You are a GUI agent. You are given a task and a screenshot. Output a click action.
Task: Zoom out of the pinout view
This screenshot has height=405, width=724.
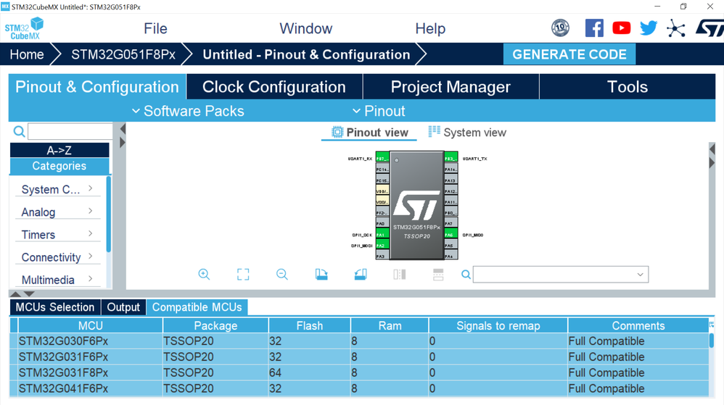(281, 275)
